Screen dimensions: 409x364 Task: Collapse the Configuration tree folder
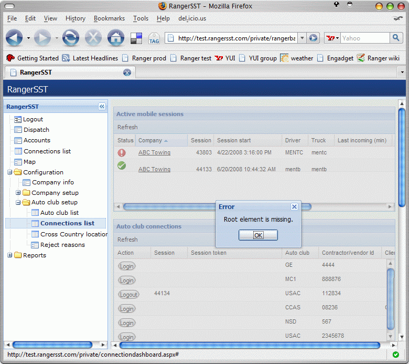click(10, 172)
